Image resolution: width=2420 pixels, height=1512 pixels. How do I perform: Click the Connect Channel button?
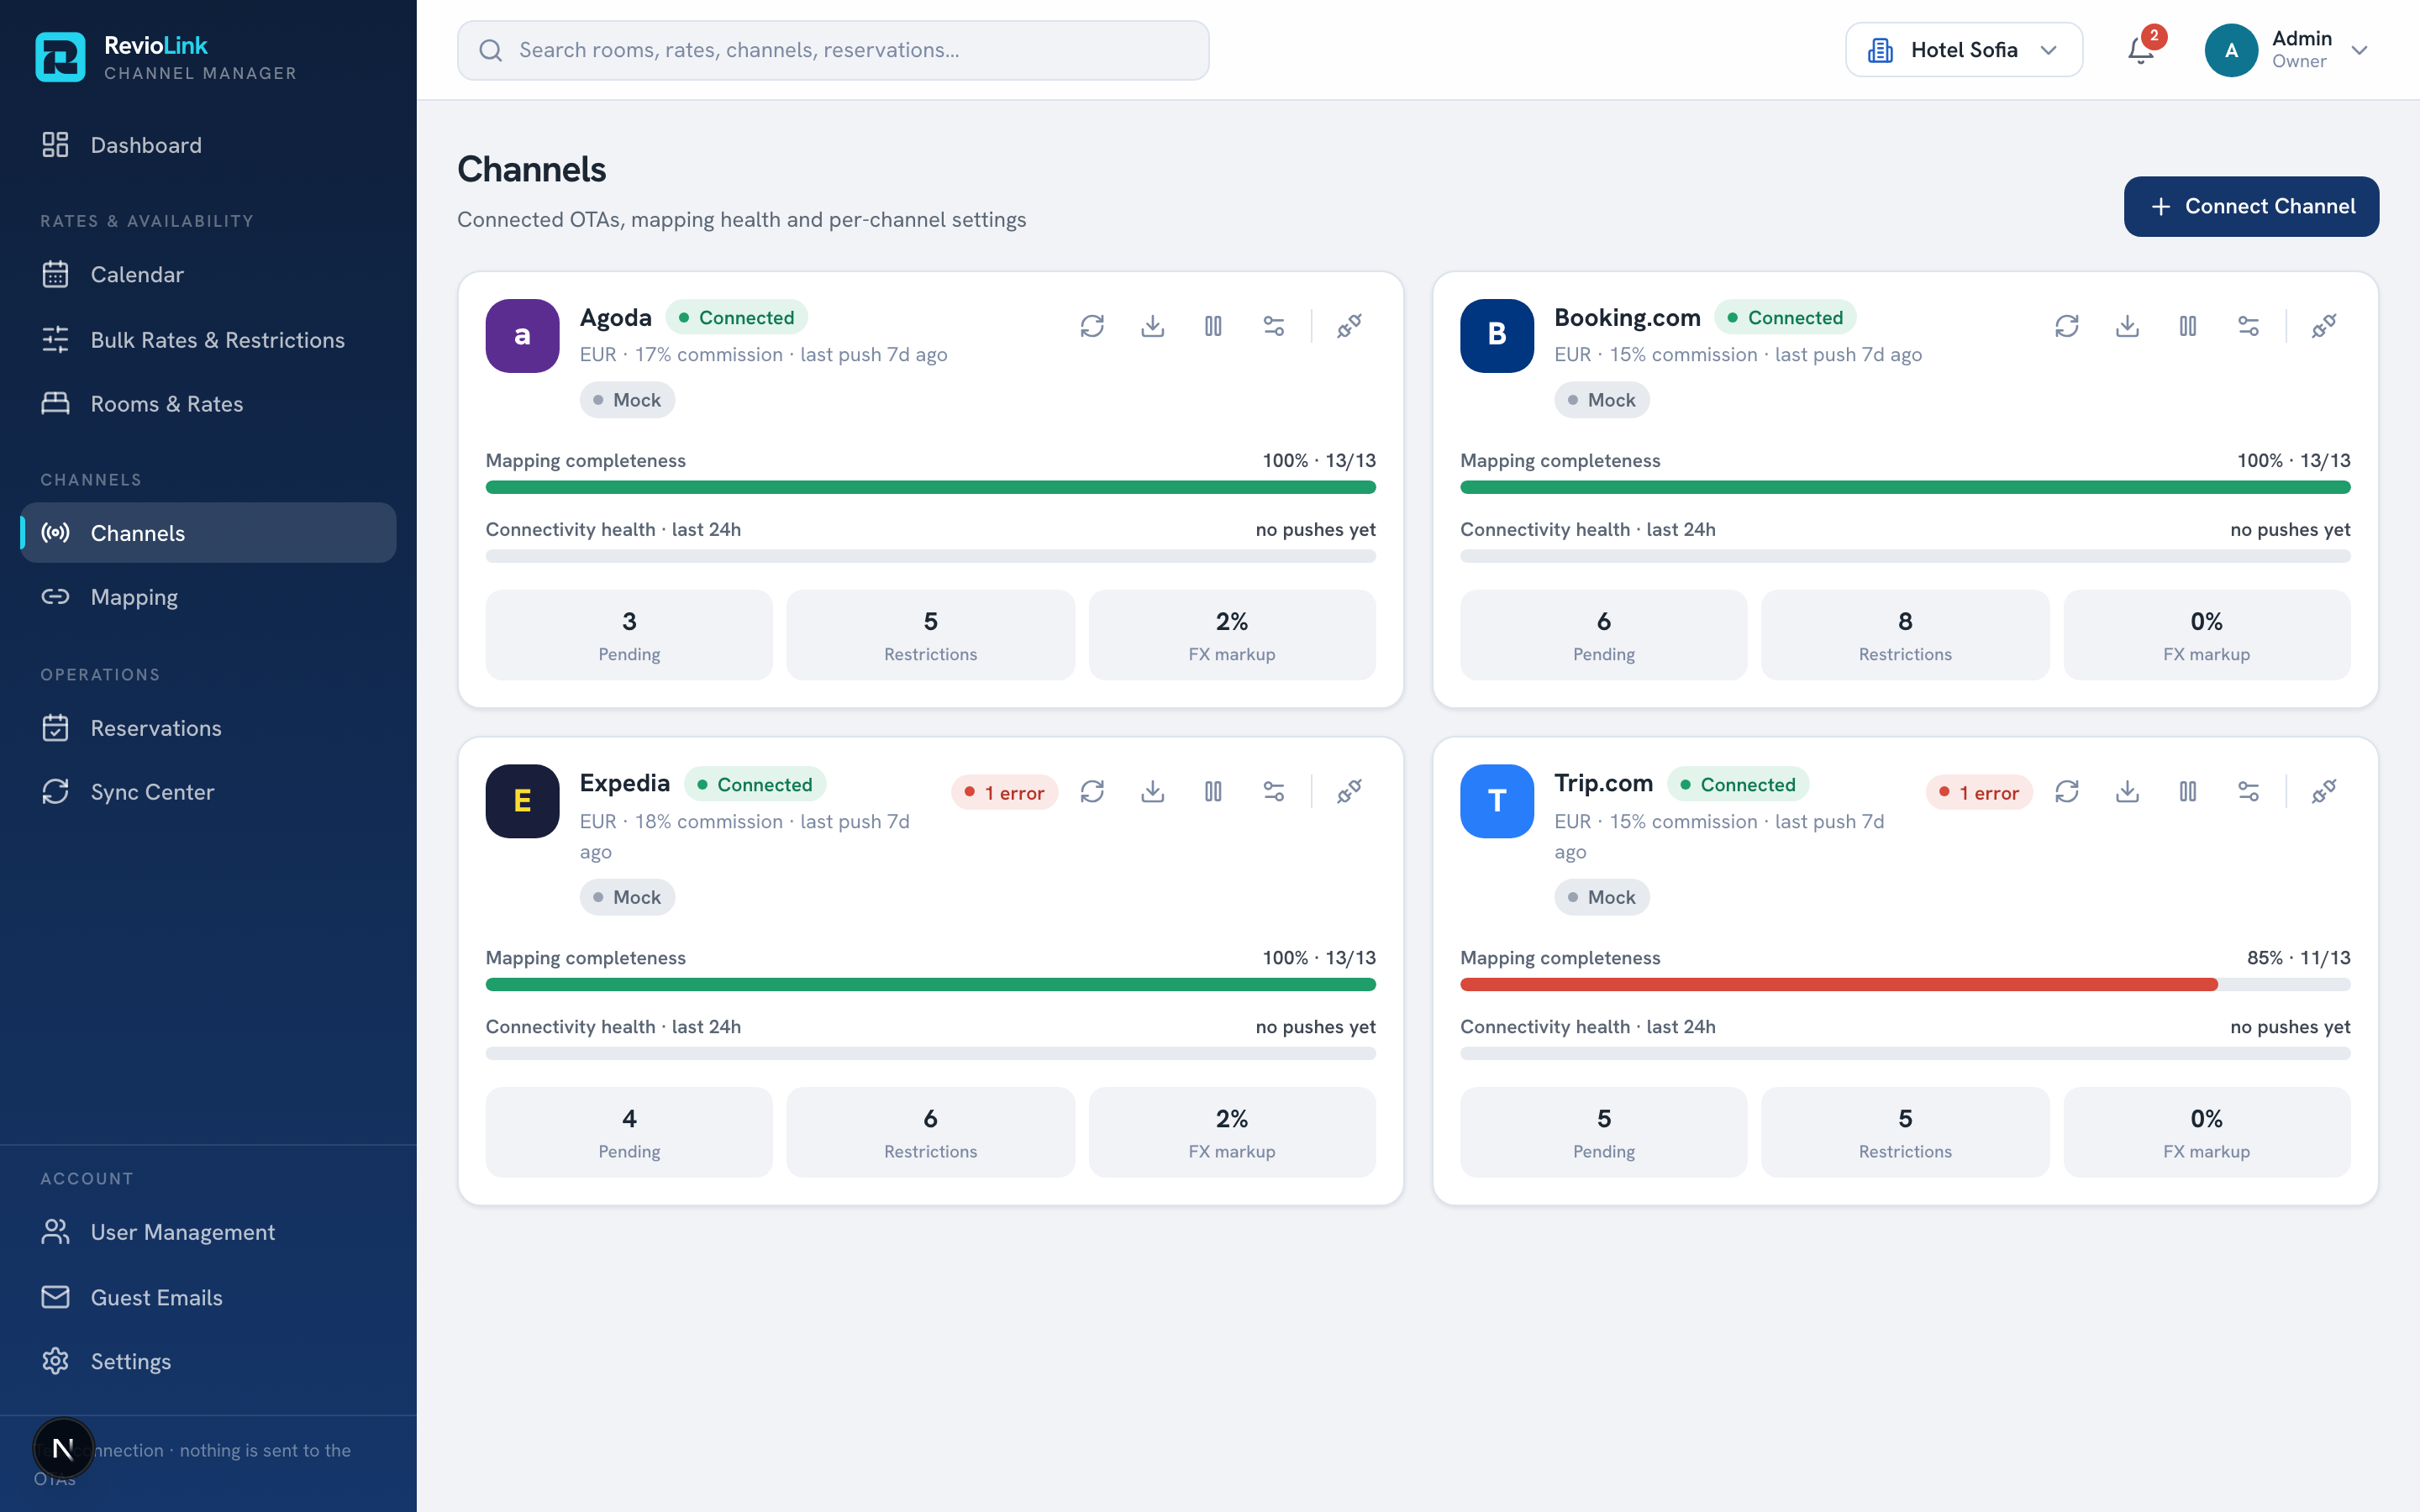(2251, 207)
